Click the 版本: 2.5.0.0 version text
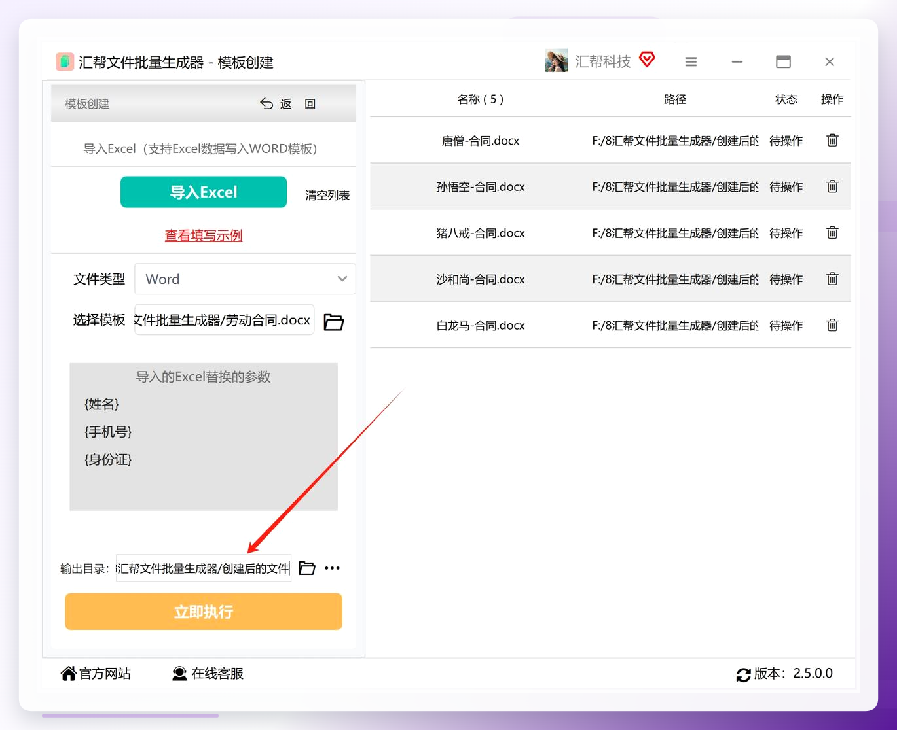The width and height of the screenshot is (897, 730). (x=794, y=673)
